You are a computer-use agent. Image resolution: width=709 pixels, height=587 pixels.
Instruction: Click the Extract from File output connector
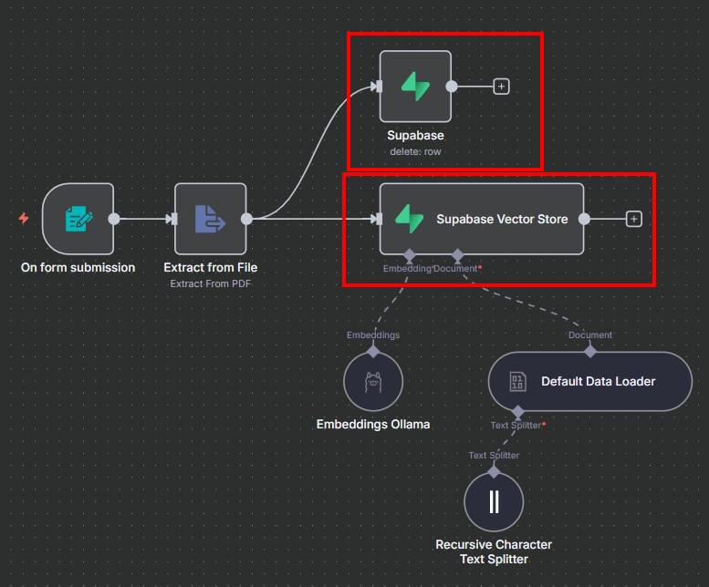(x=246, y=219)
